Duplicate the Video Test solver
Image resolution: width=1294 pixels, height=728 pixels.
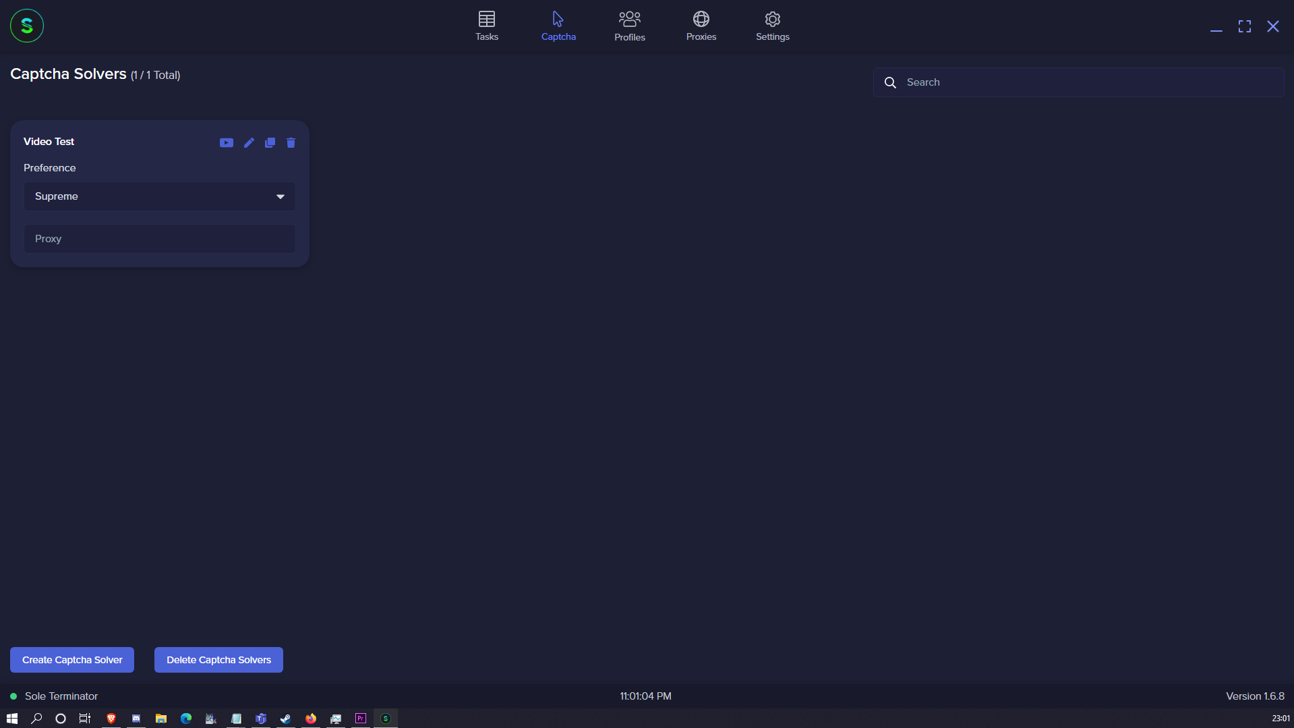pyautogui.click(x=270, y=142)
